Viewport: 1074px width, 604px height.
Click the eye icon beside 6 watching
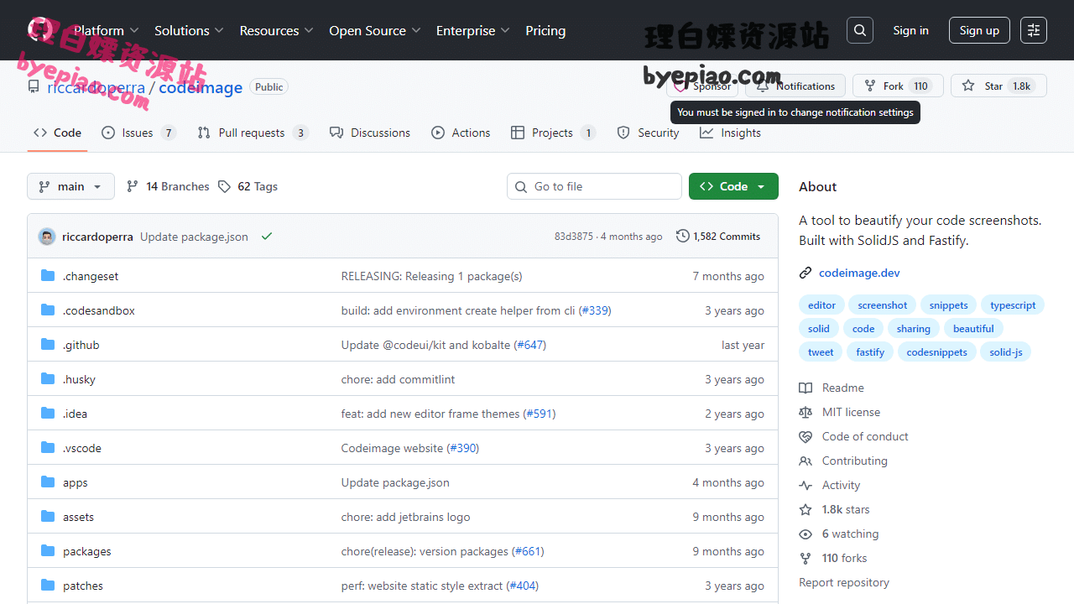pyautogui.click(x=805, y=534)
